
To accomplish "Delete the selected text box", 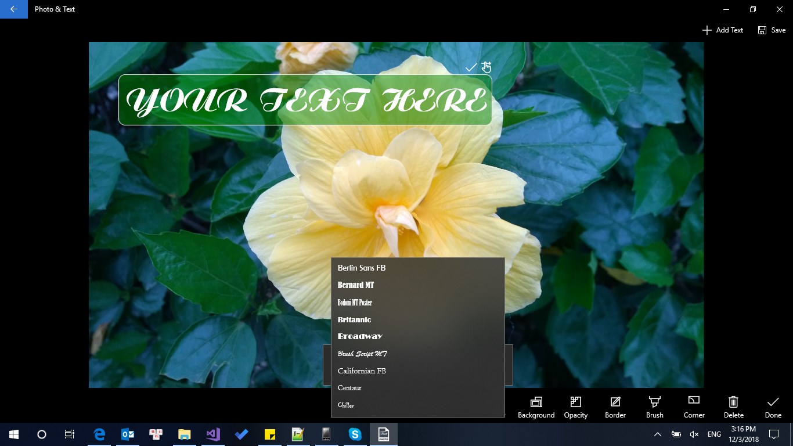I will 733,407.
